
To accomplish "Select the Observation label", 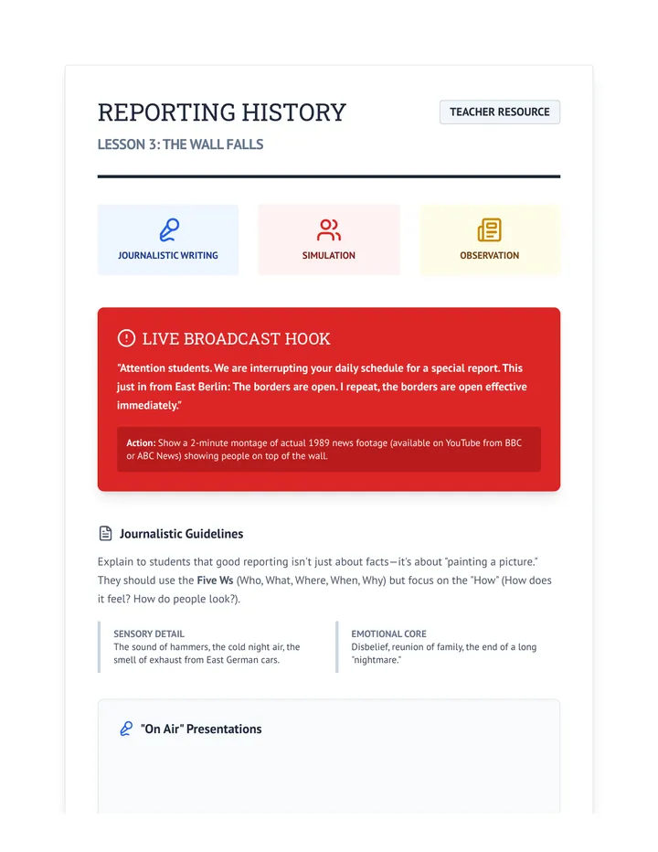I will click(x=489, y=255).
